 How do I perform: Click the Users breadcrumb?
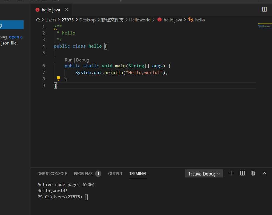click(x=51, y=20)
